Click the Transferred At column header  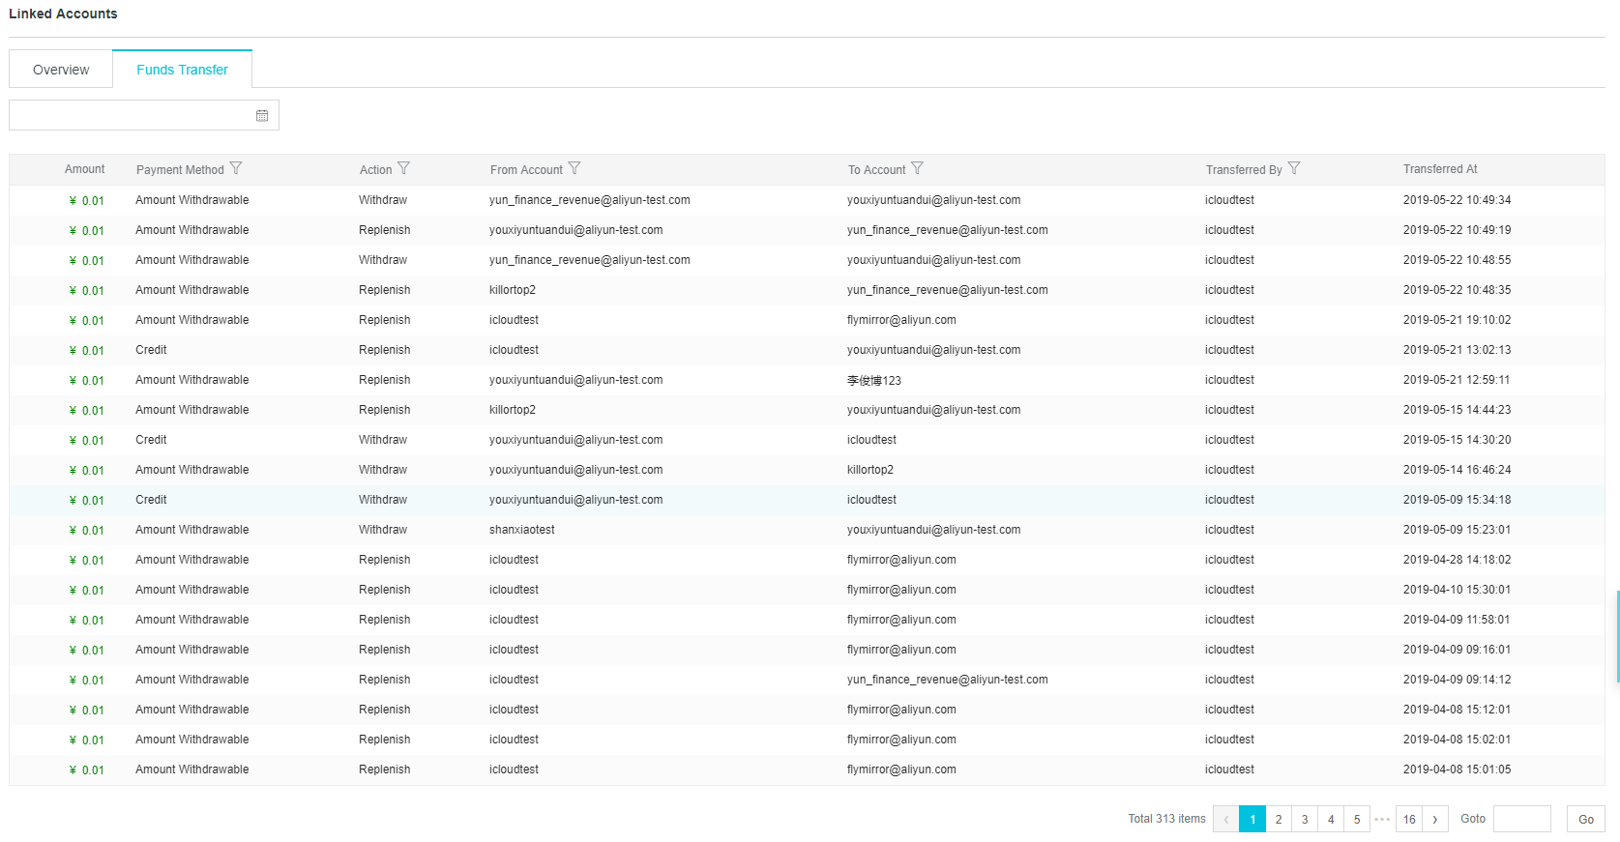(1440, 169)
